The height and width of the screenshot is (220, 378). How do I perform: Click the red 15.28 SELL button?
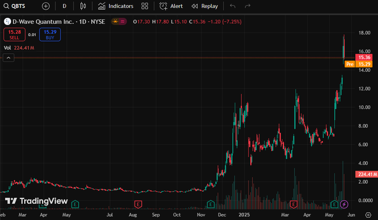point(14,34)
